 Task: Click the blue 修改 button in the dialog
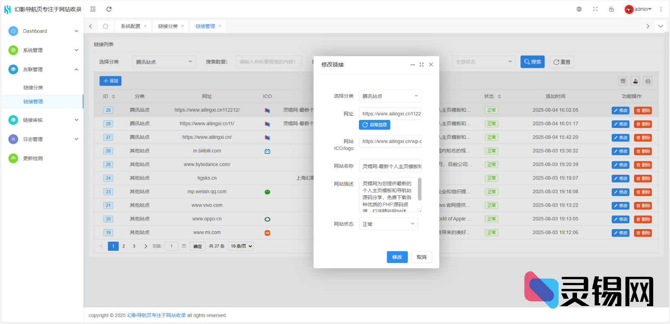[397, 257]
